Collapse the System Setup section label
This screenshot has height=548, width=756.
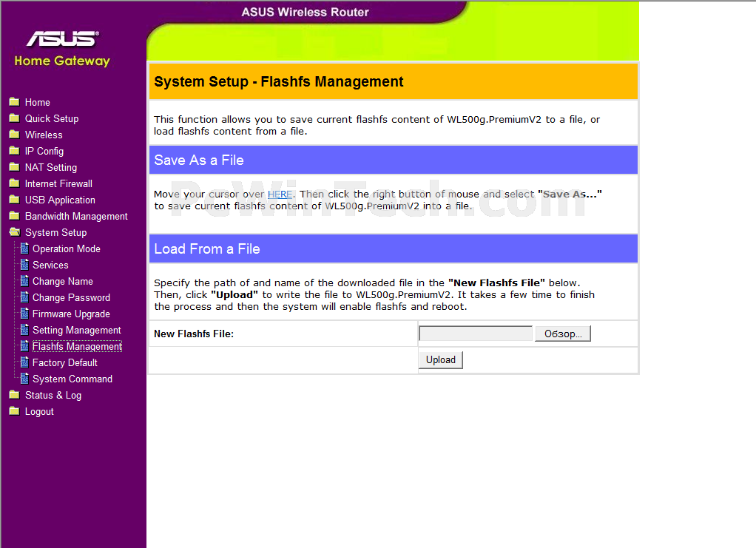pos(56,233)
